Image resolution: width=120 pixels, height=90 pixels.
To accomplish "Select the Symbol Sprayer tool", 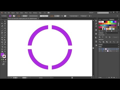I will [2, 47].
